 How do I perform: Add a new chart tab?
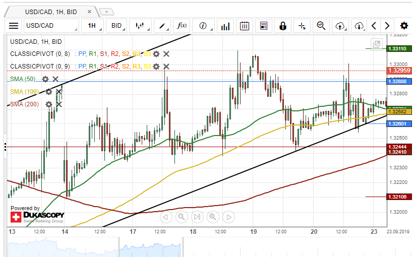106,12
